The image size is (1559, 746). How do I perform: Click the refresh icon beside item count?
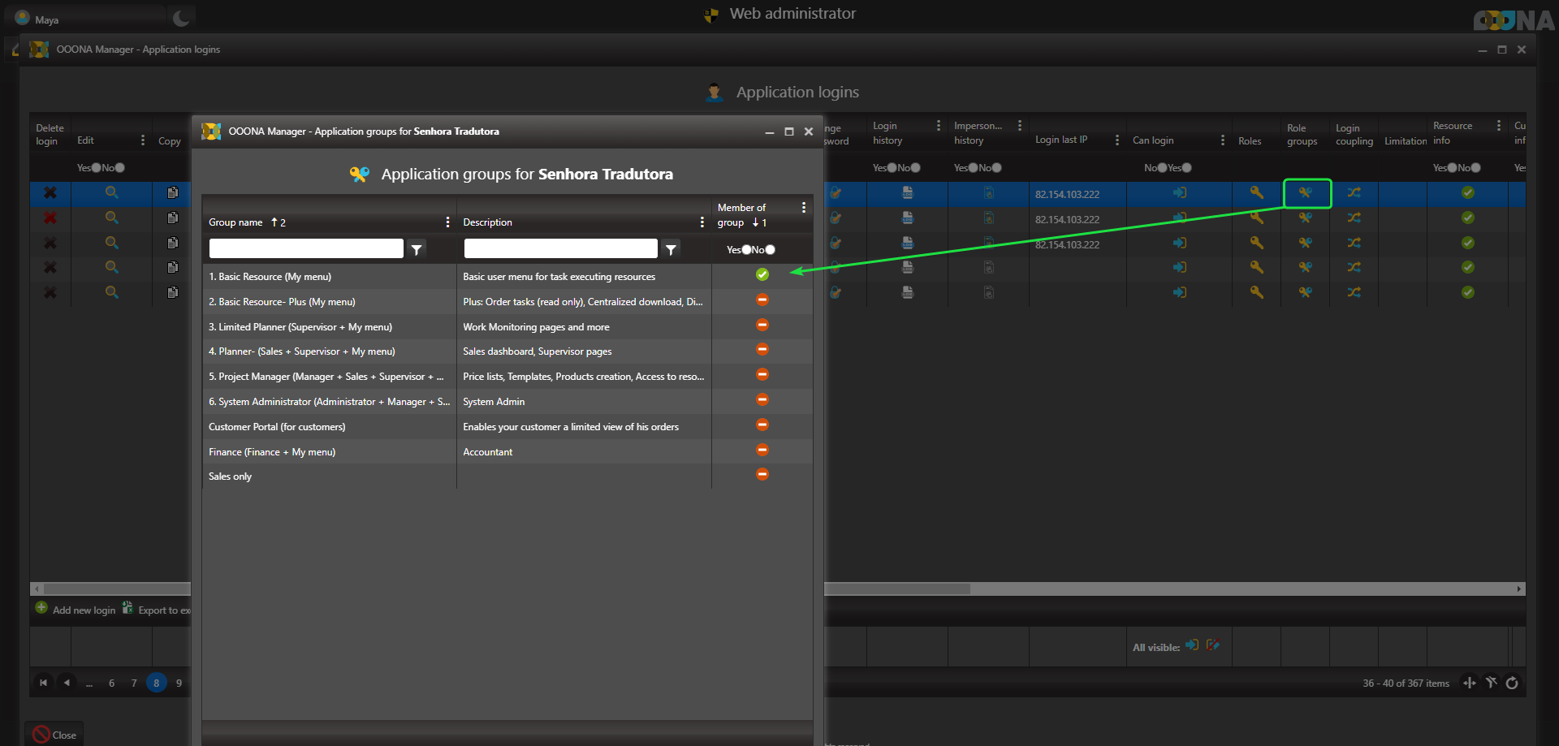click(1512, 683)
